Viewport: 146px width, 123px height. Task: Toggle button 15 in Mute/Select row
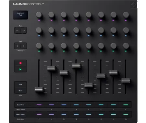click(113, 114)
